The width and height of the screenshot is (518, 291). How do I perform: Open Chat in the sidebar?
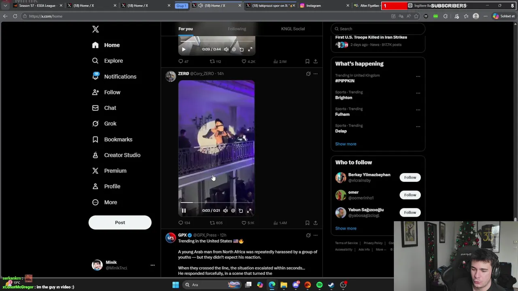point(104,108)
